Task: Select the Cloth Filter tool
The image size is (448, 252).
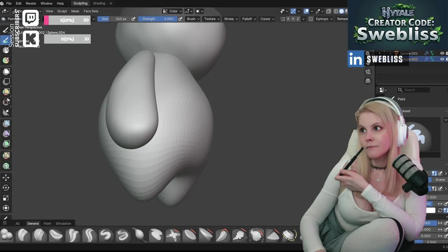Action: click(x=6, y=134)
